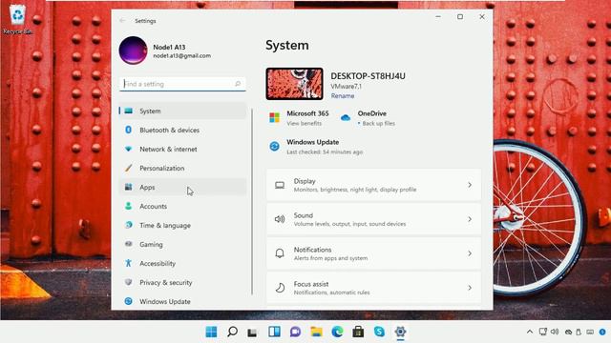Expand Focus assist using its chevron
This screenshot has height=343, width=611.
coord(470,288)
